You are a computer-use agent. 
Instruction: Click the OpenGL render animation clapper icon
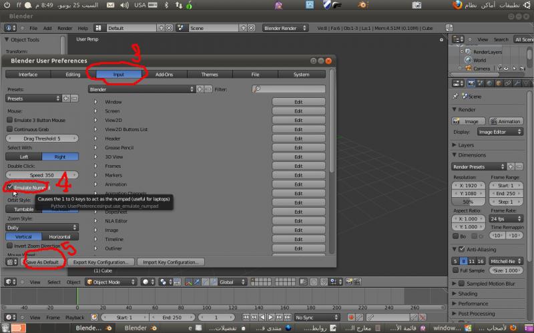pyautogui.click(x=357, y=282)
